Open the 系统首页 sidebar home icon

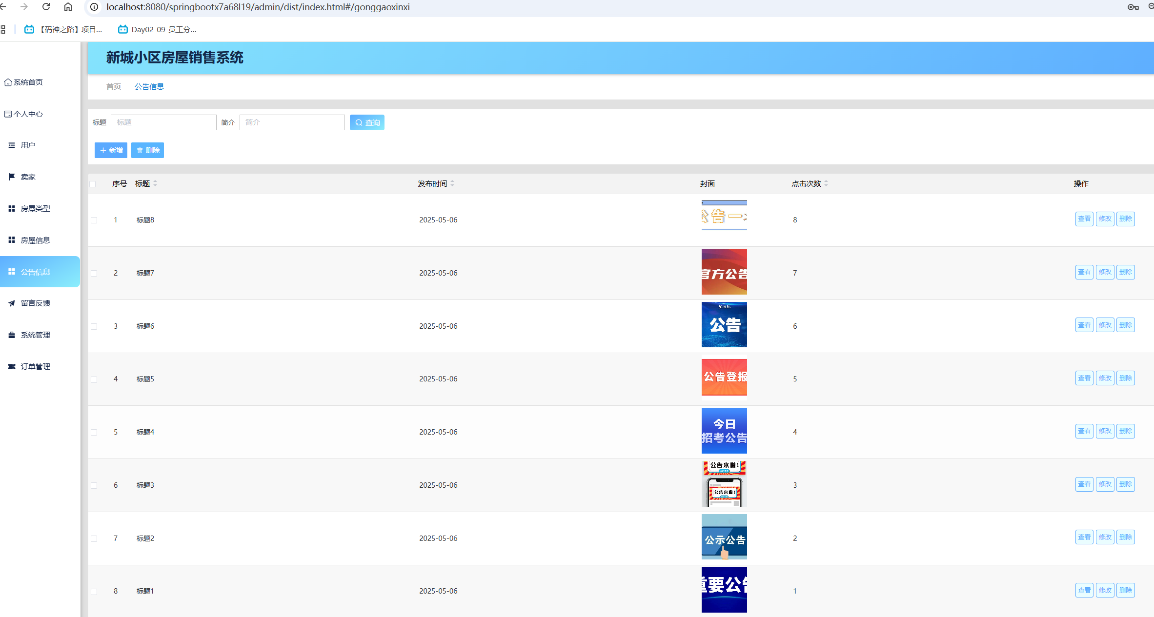click(x=8, y=82)
